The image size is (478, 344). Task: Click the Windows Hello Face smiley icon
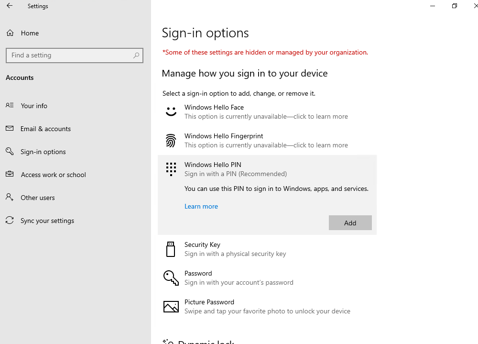click(171, 111)
